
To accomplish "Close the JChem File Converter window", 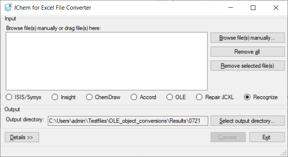I will tap(276, 8).
